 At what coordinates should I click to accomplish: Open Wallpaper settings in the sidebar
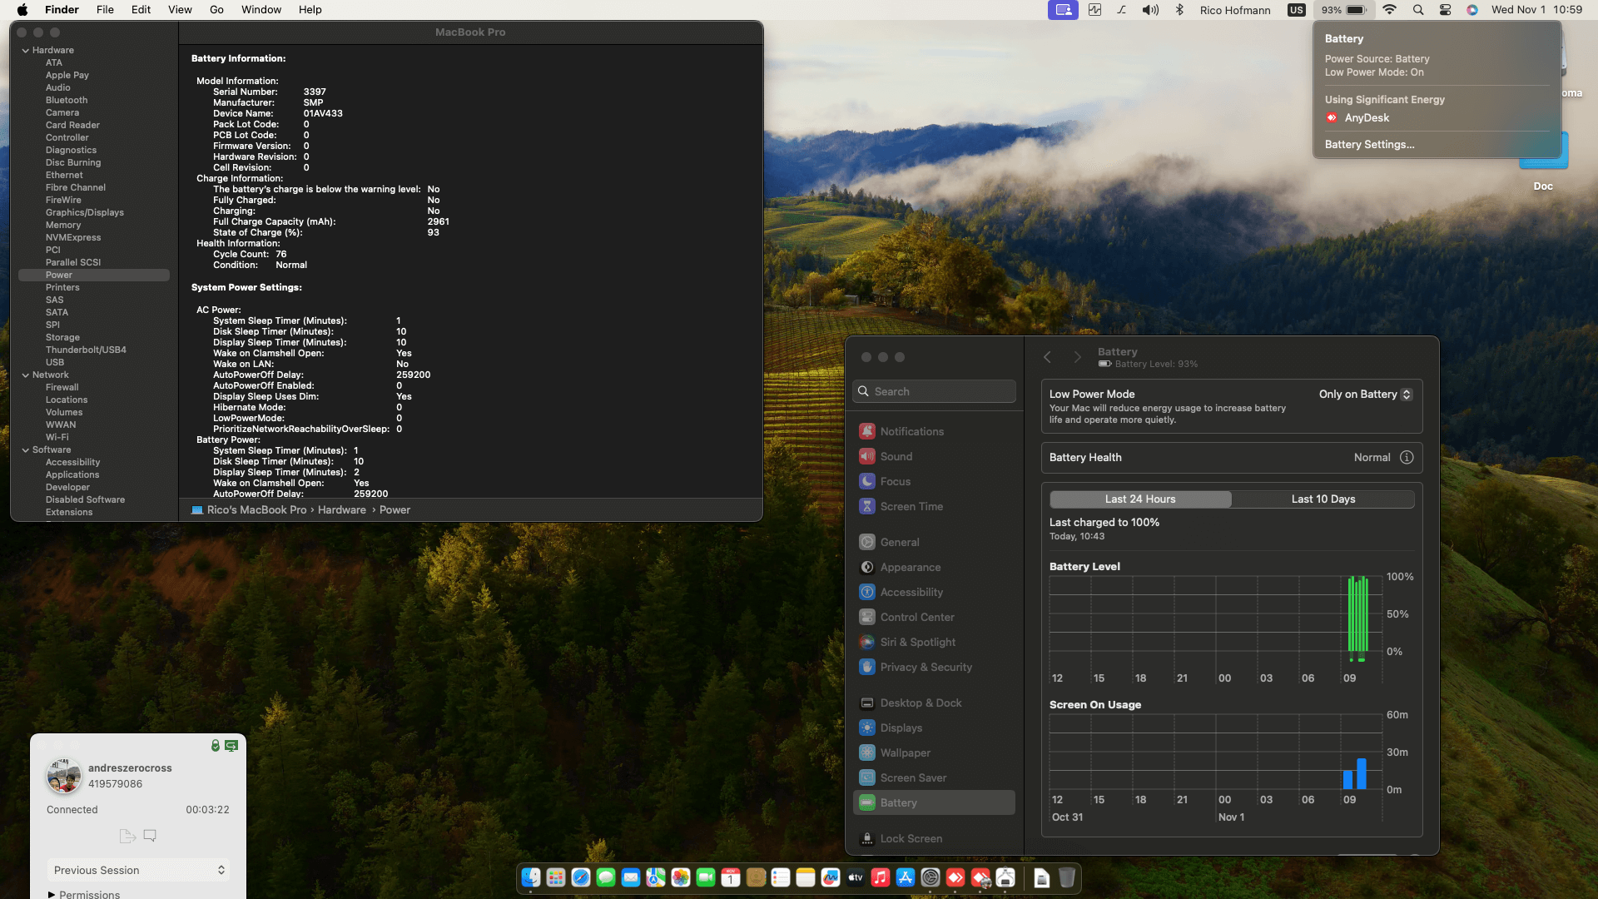click(x=934, y=752)
